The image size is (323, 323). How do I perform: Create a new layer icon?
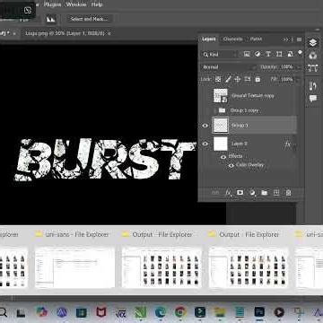coord(276,193)
